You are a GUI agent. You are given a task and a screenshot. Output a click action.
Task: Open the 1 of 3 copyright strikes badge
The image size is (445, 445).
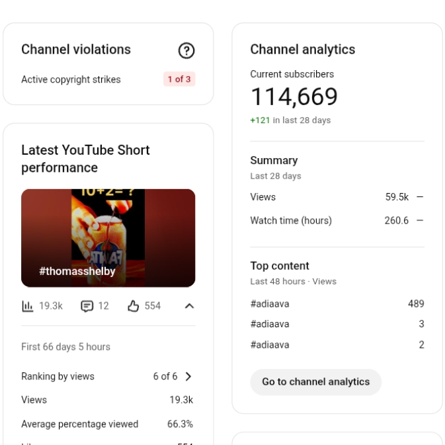[x=179, y=79]
